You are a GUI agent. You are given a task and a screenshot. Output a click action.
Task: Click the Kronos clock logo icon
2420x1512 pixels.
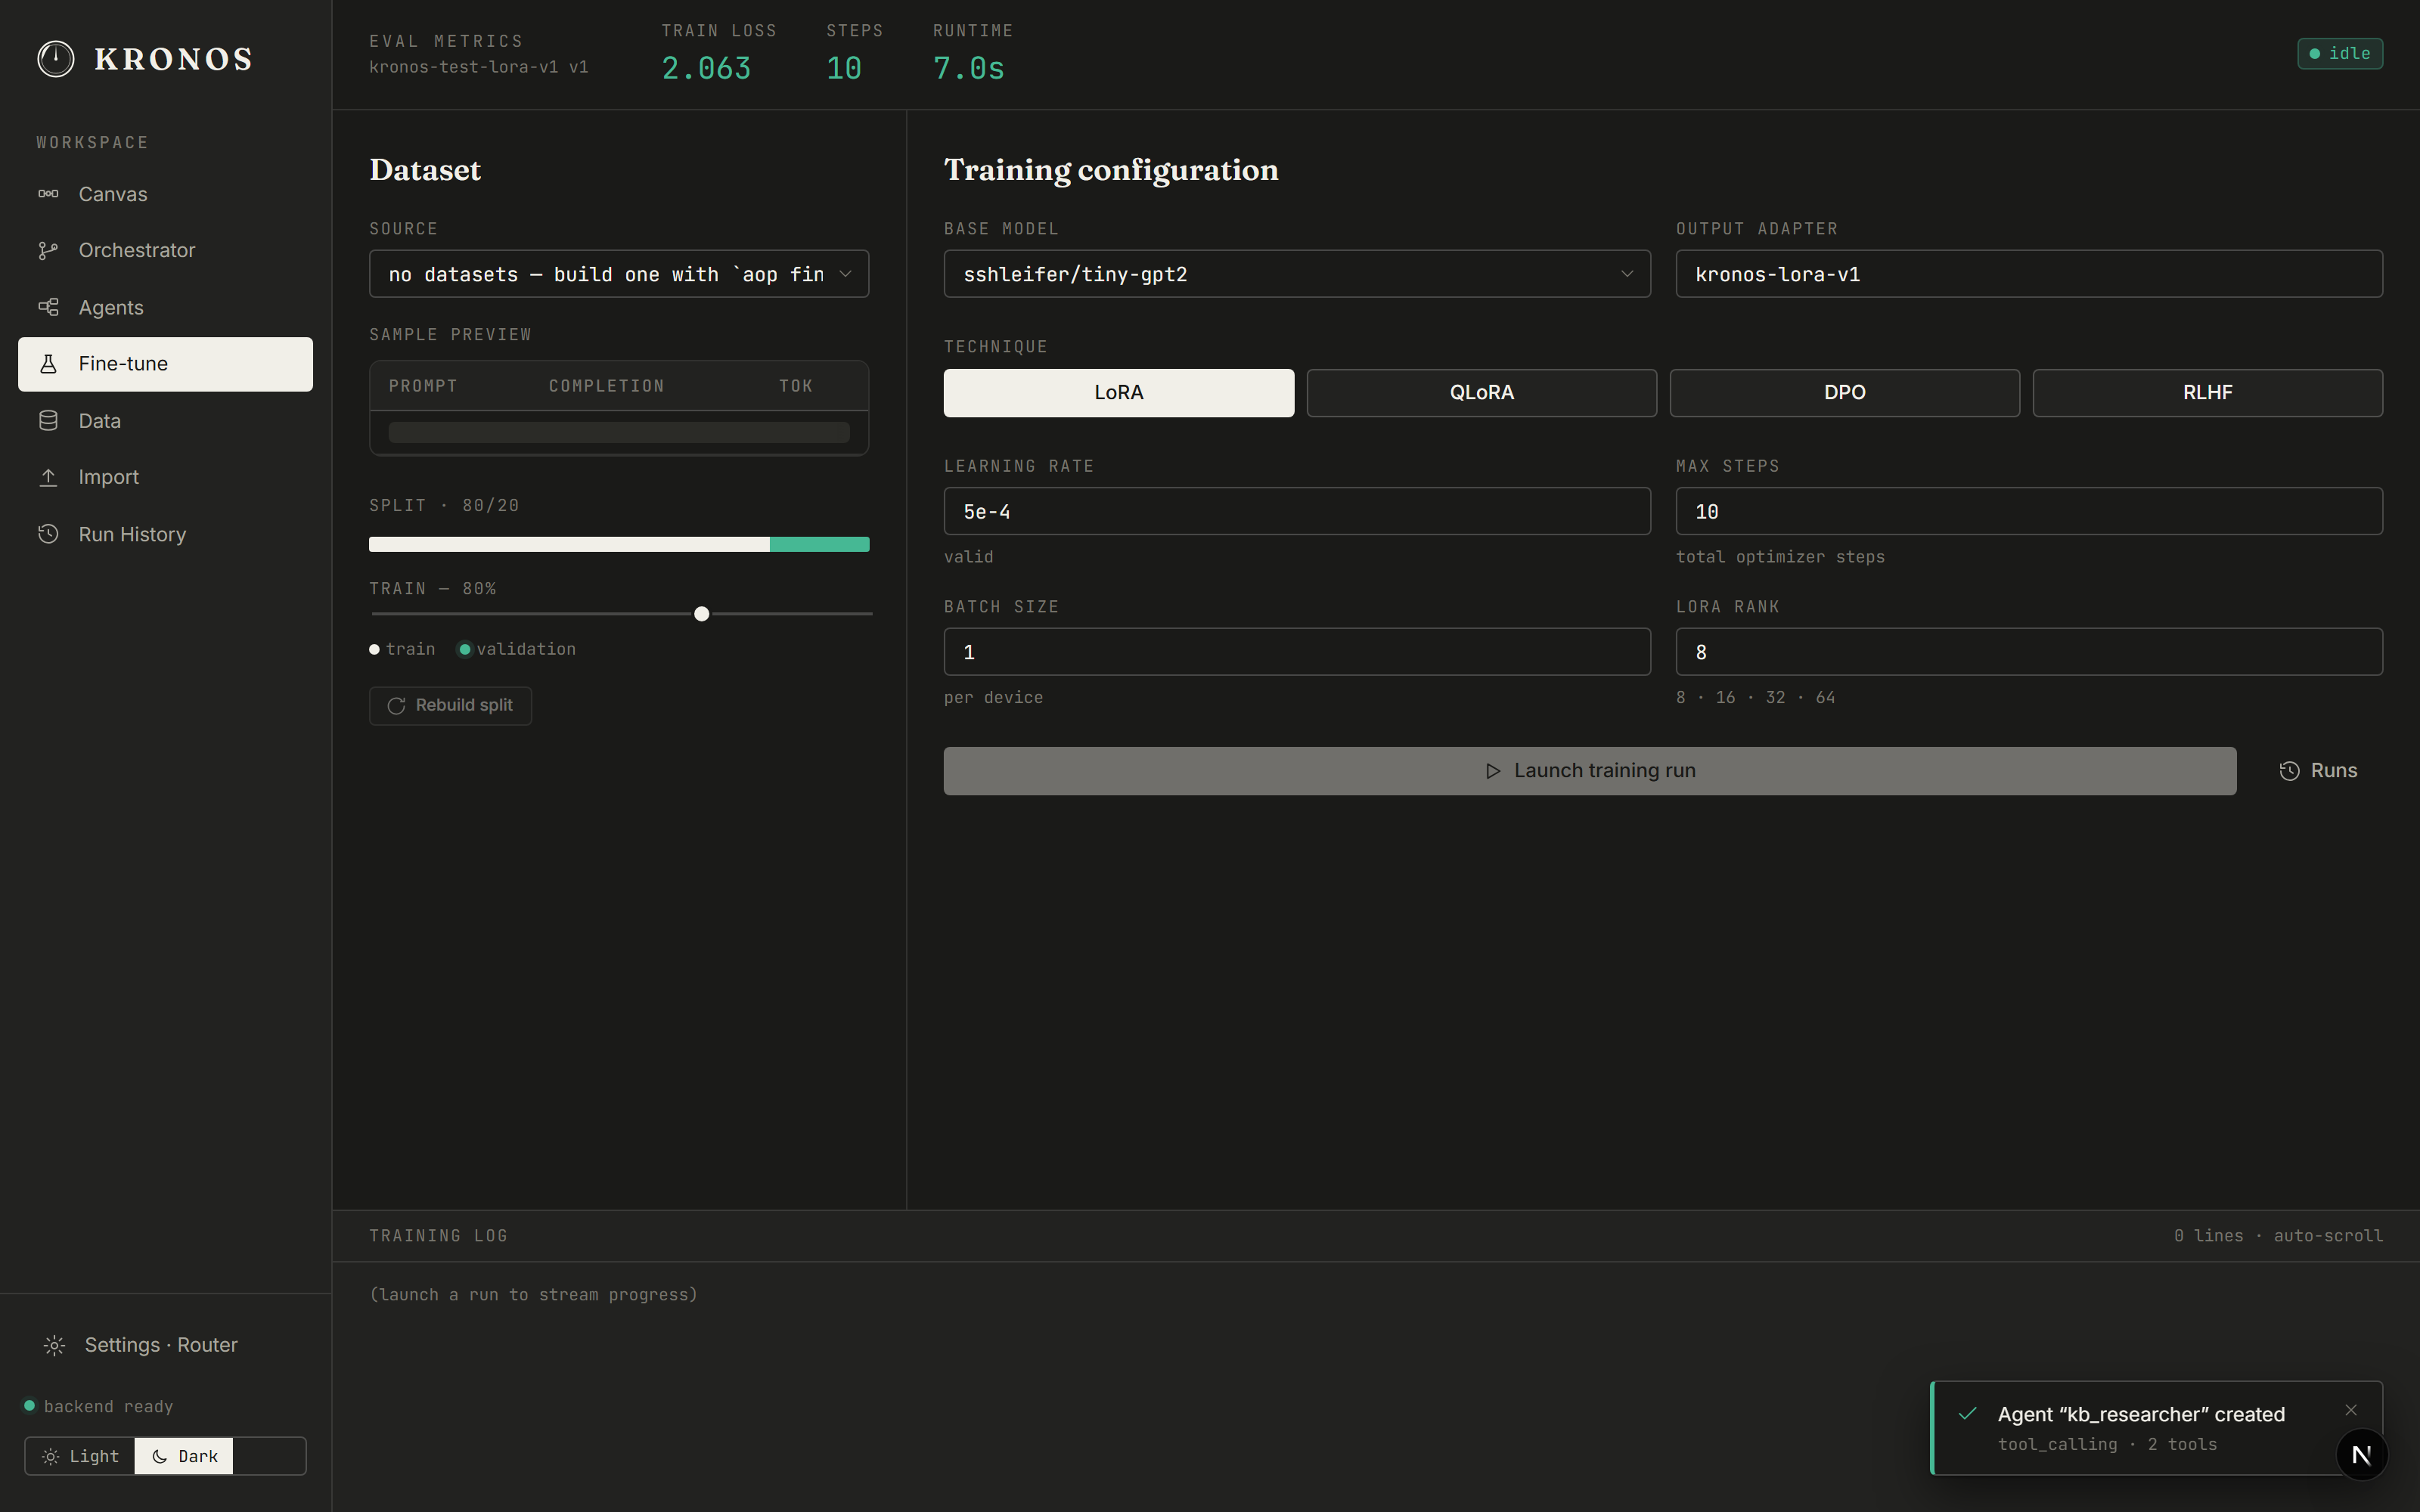click(x=56, y=59)
